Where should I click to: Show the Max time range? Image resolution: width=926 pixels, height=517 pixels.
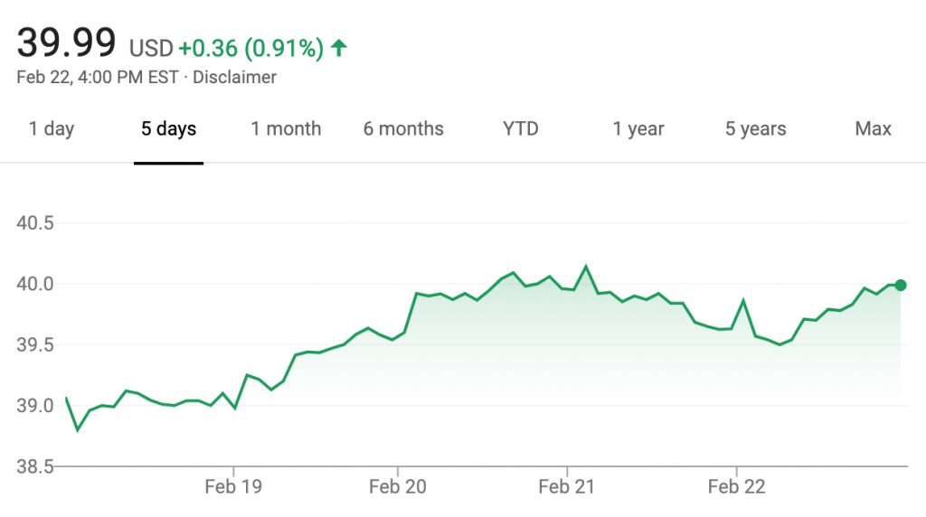tap(873, 128)
